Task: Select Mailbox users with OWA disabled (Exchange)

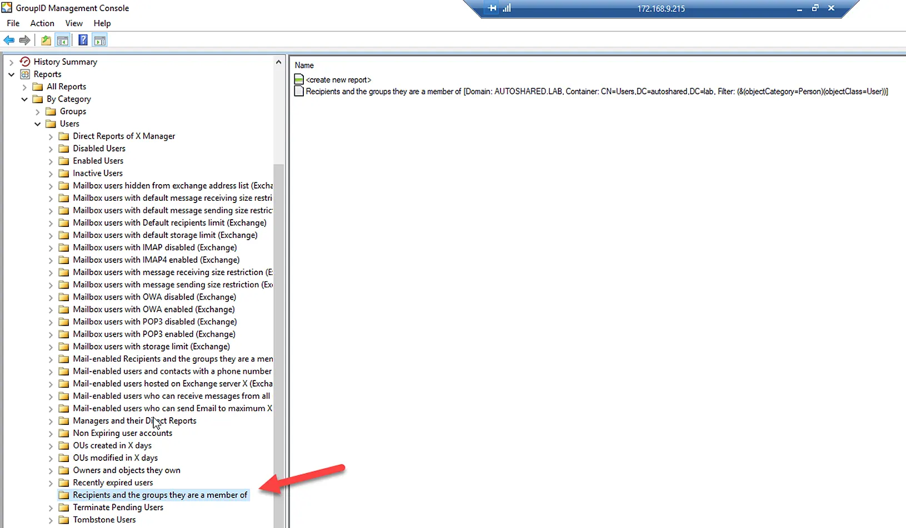Action: (154, 297)
